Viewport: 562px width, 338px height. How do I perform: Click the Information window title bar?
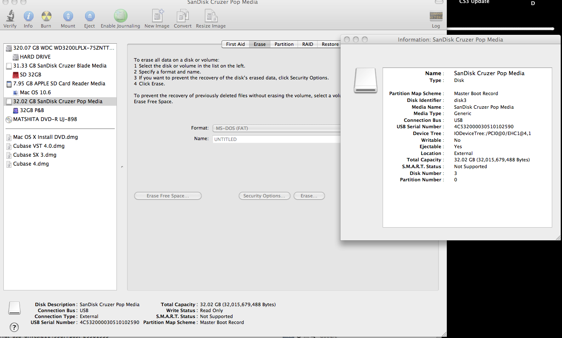pyautogui.click(x=450, y=39)
